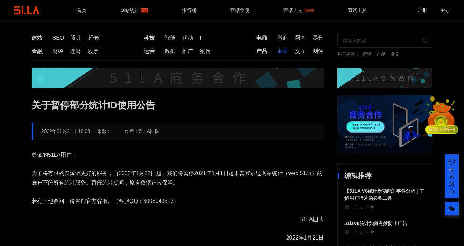Select the 案例 subcategory
This screenshot has height=246, width=464.
tap(205, 51)
